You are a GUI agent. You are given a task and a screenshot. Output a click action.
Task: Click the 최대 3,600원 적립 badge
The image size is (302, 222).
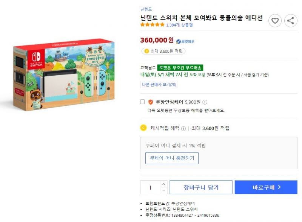click(163, 51)
